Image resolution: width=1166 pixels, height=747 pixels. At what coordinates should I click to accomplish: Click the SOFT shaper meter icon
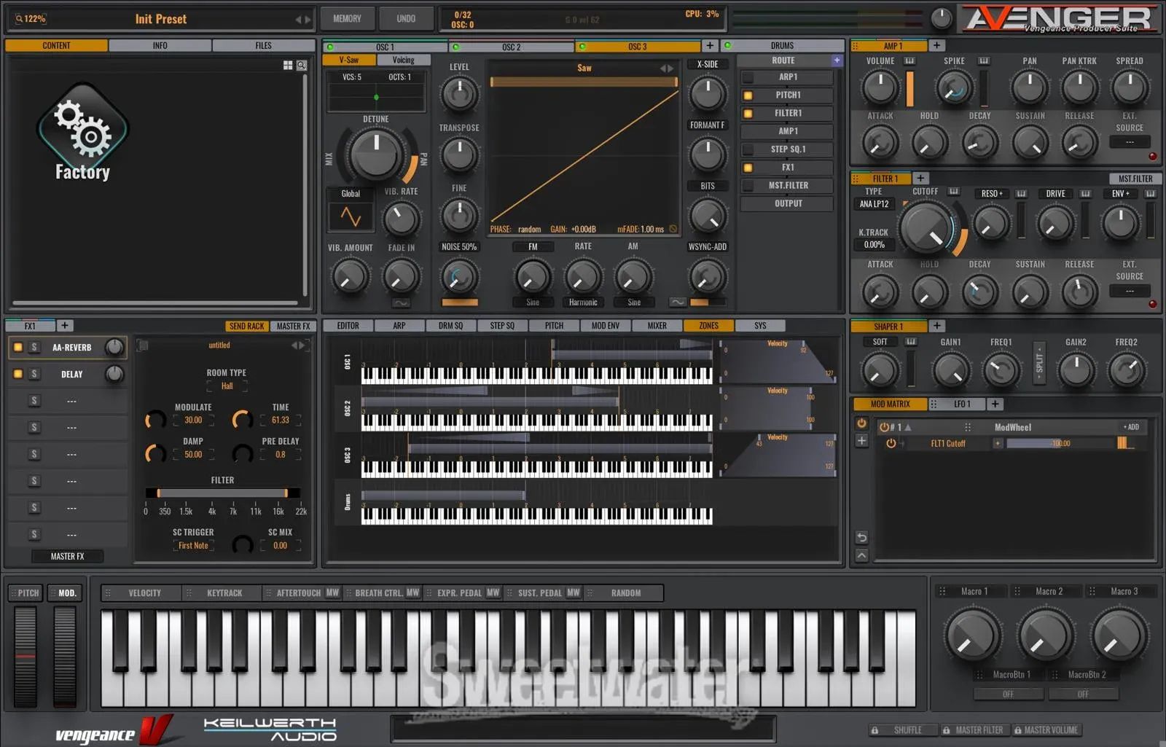click(911, 341)
